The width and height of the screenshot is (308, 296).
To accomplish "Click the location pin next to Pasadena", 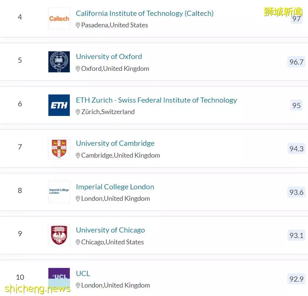I will coord(78,25).
